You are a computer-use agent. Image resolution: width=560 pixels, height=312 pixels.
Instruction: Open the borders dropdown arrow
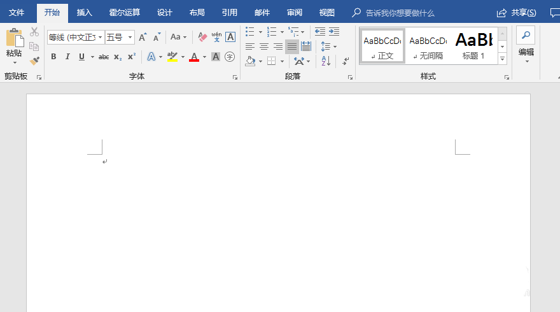click(x=282, y=61)
